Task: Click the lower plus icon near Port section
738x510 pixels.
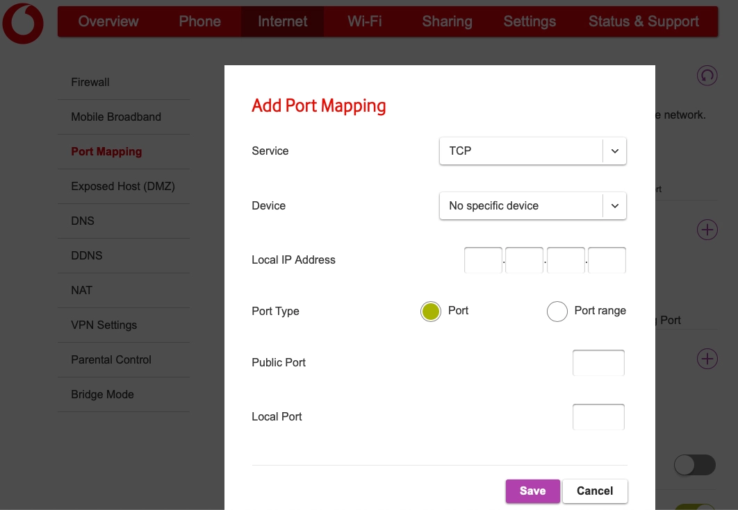Action: (707, 359)
